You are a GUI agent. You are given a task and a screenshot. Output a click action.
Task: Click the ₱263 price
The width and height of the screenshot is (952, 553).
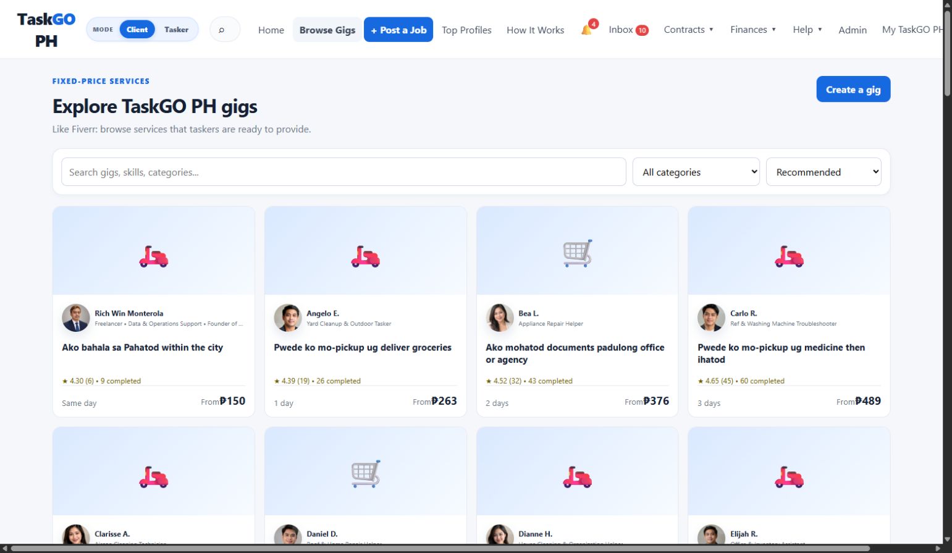444,401
